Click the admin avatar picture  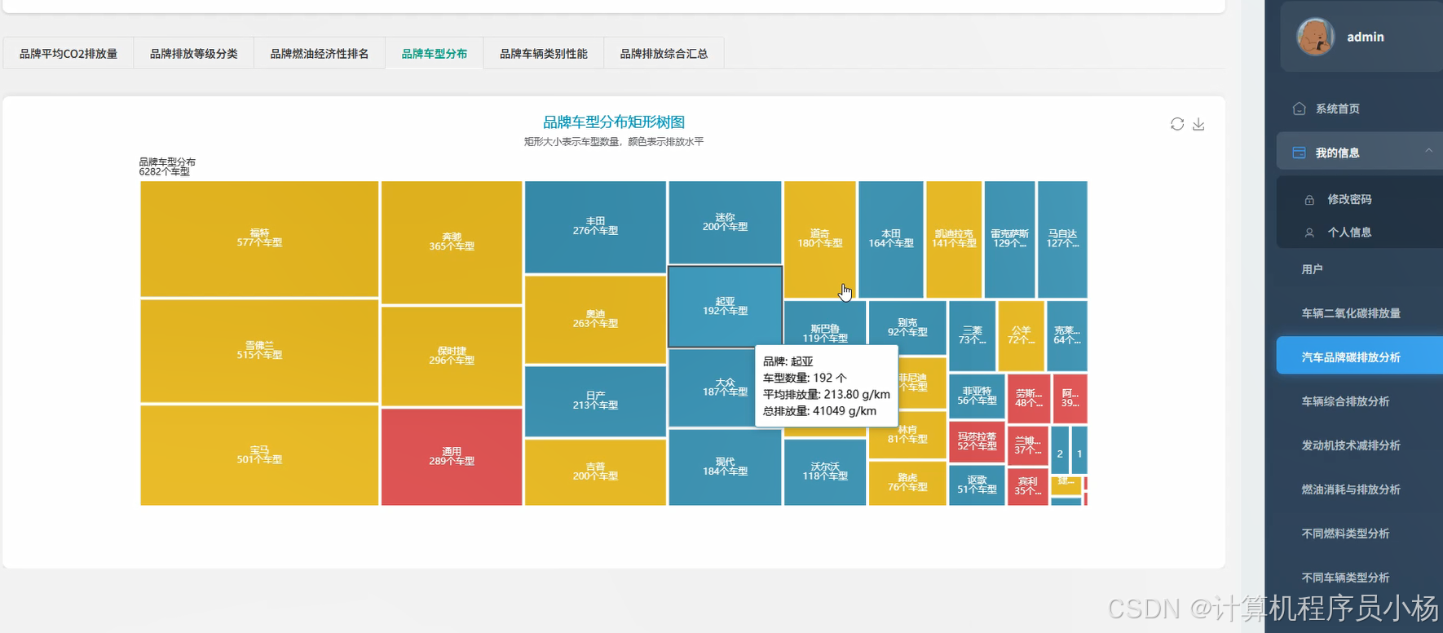click(x=1315, y=37)
